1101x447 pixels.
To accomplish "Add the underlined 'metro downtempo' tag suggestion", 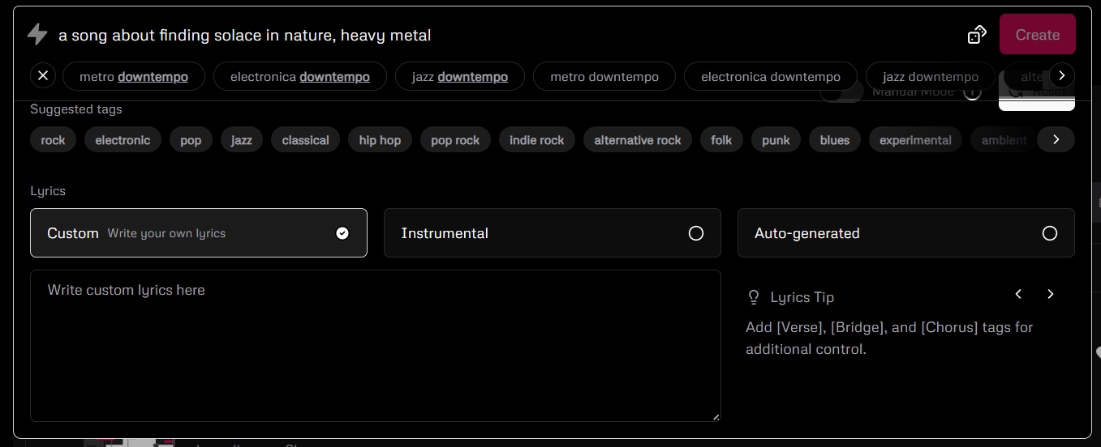I will 134,77.
